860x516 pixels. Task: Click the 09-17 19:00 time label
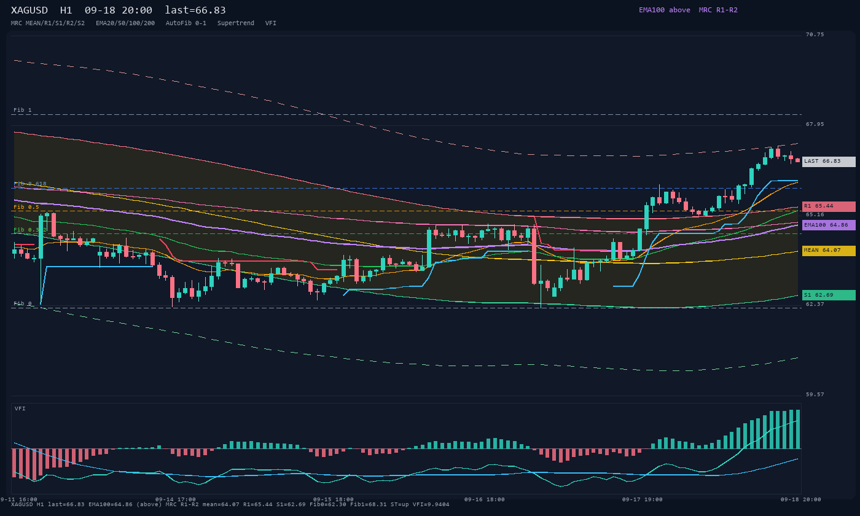point(643,499)
